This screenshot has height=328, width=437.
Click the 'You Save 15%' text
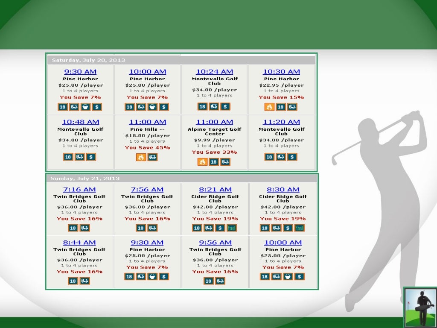click(x=281, y=97)
